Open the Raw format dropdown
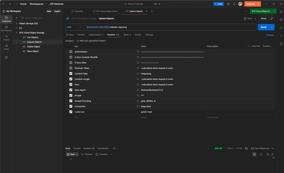 pos(72,154)
